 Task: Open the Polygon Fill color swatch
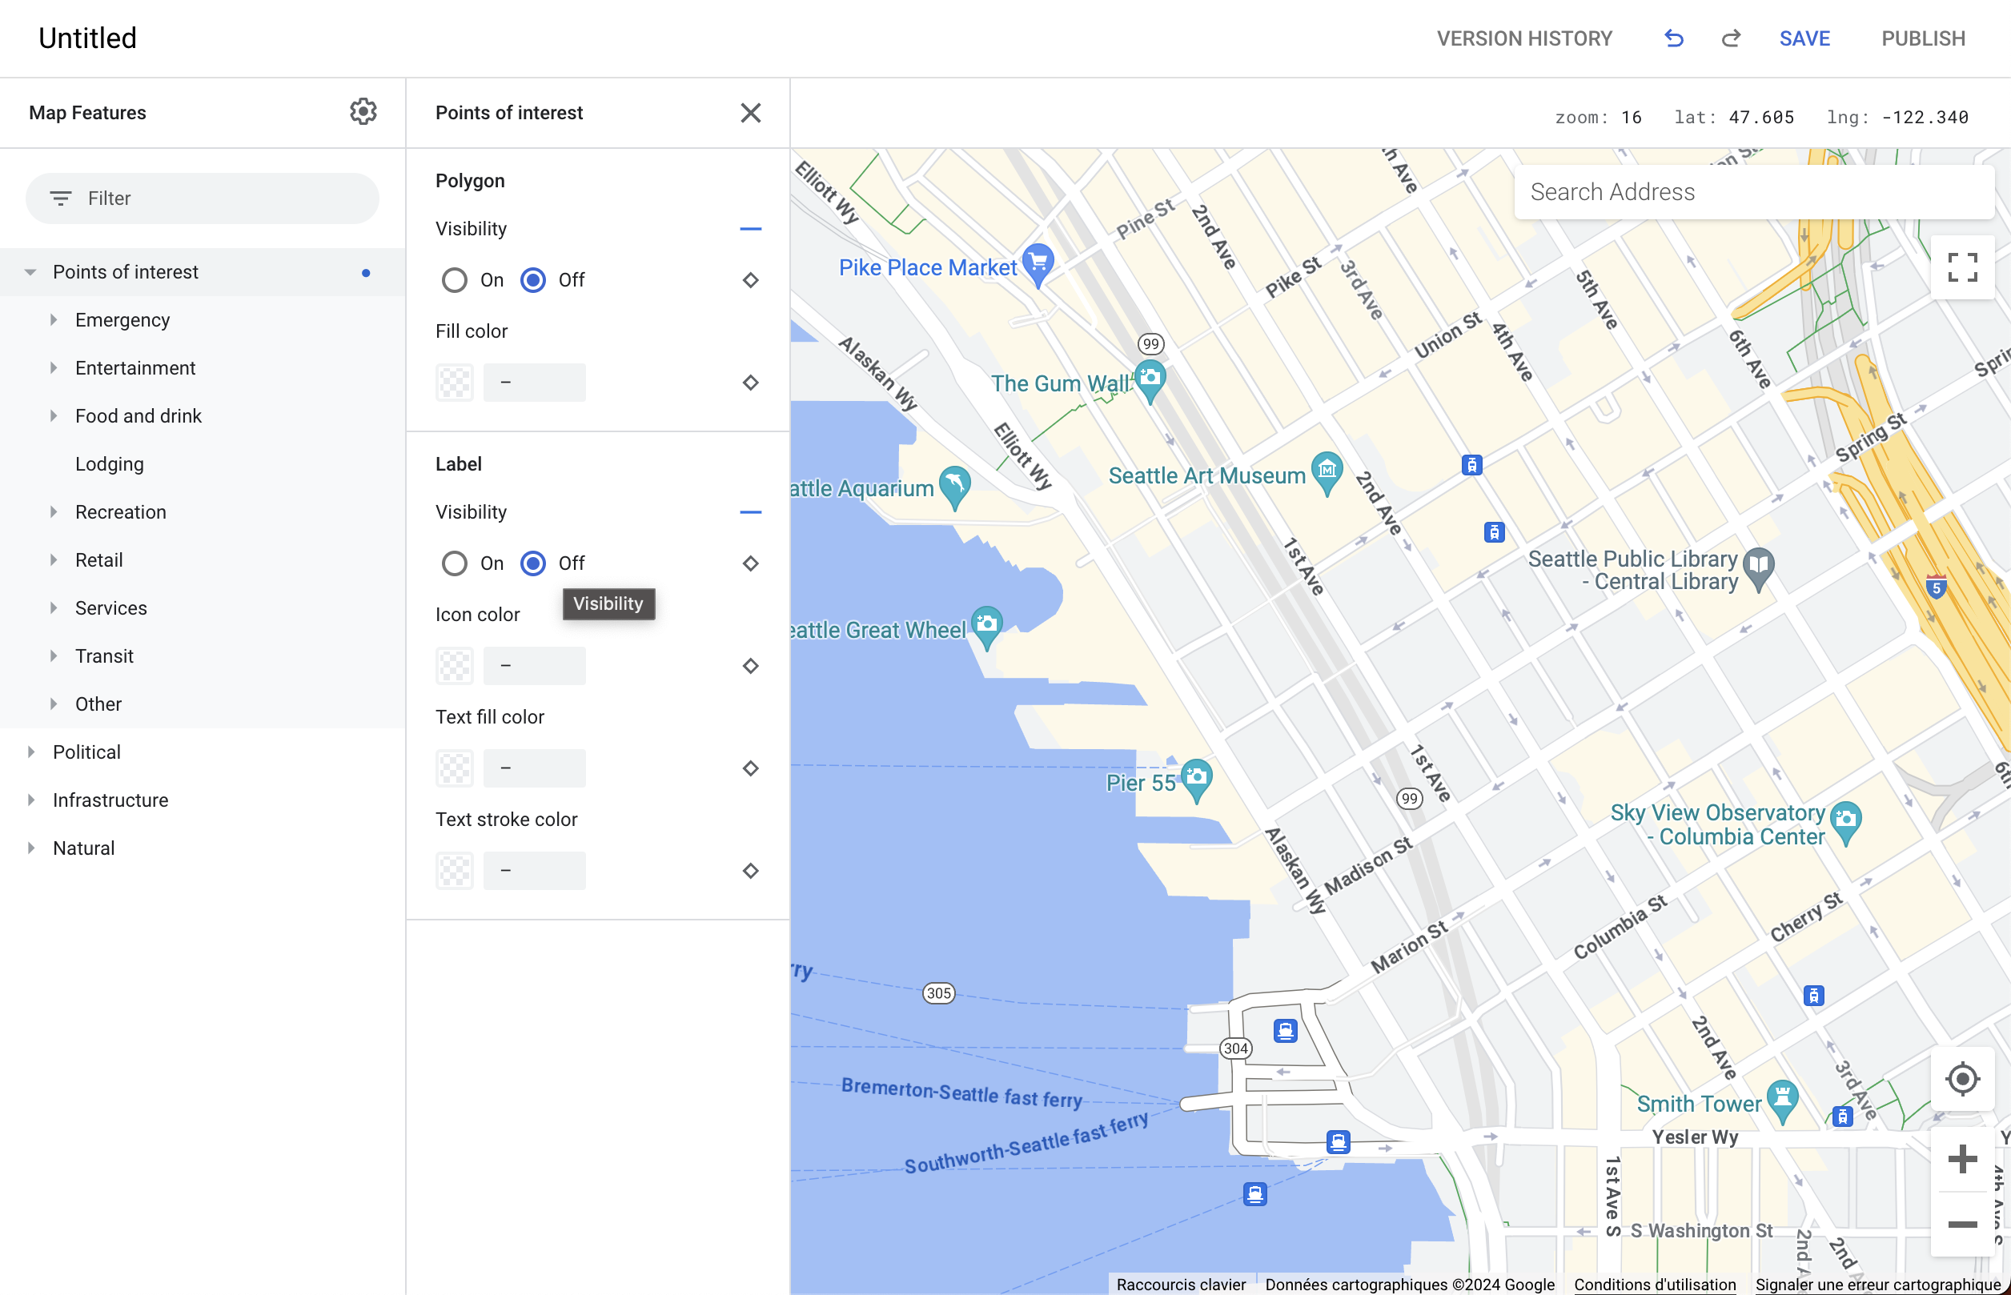click(455, 383)
